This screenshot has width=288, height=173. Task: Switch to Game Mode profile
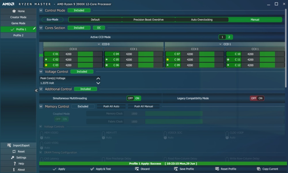[18, 23]
